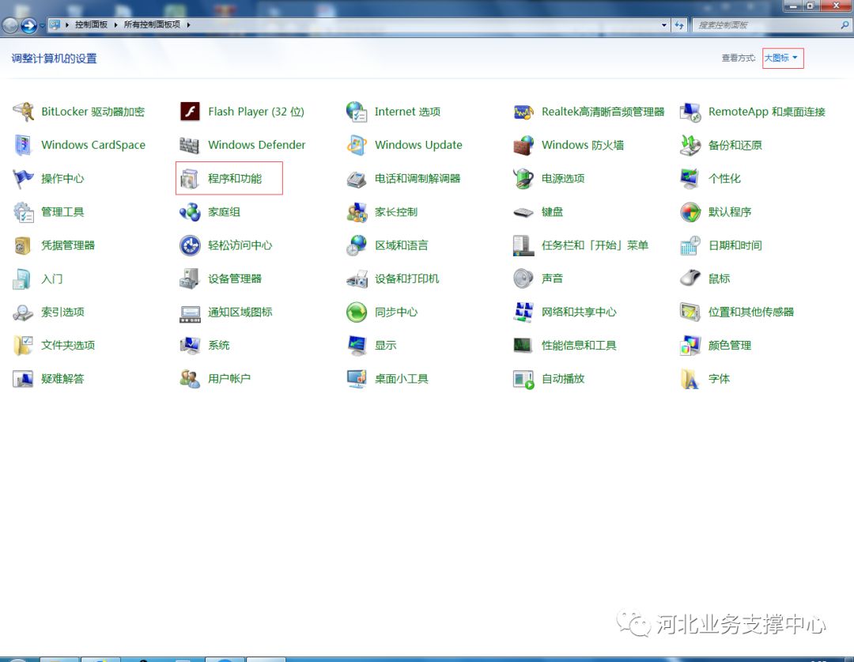Open the 任务栏和「开始」菜单 link
Image resolution: width=854 pixels, height=662 pixels.
(595, 246)
